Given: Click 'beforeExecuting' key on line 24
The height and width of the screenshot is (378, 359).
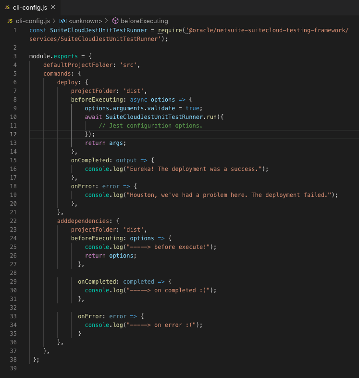Looking at the screenshot, I should [97, 238].
